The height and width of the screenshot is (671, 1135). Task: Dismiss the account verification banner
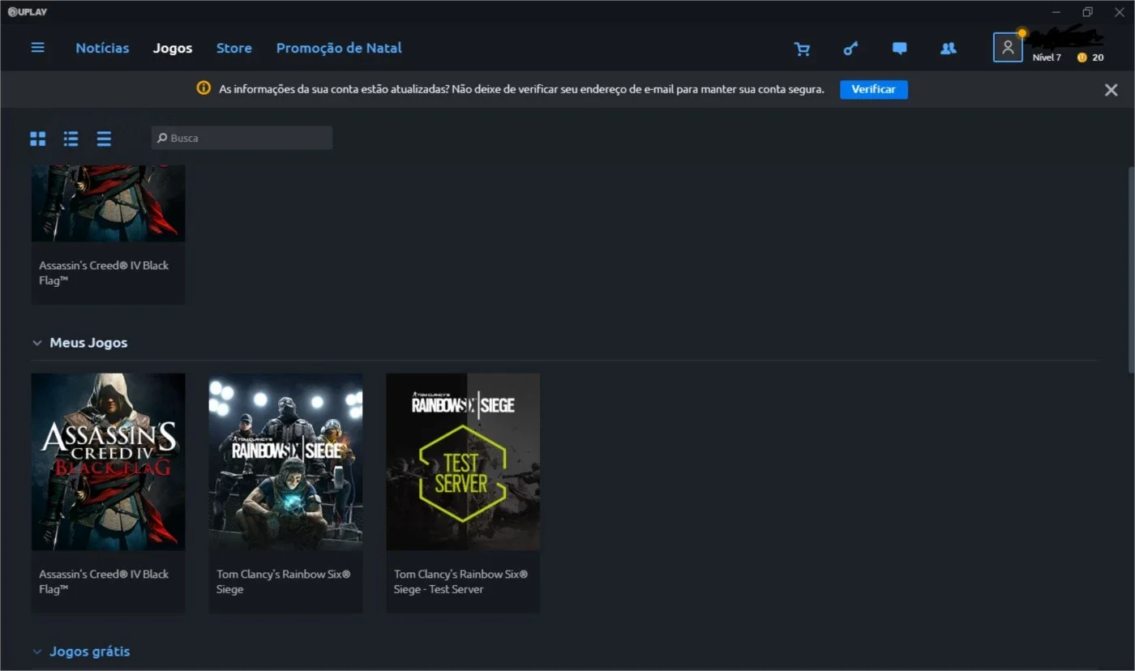click(x=1111, y=90)
